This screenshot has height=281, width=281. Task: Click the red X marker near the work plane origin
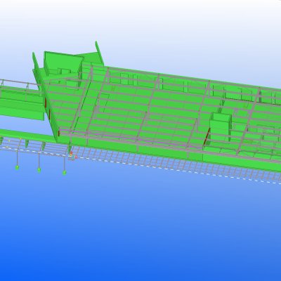tap(76, 157)
